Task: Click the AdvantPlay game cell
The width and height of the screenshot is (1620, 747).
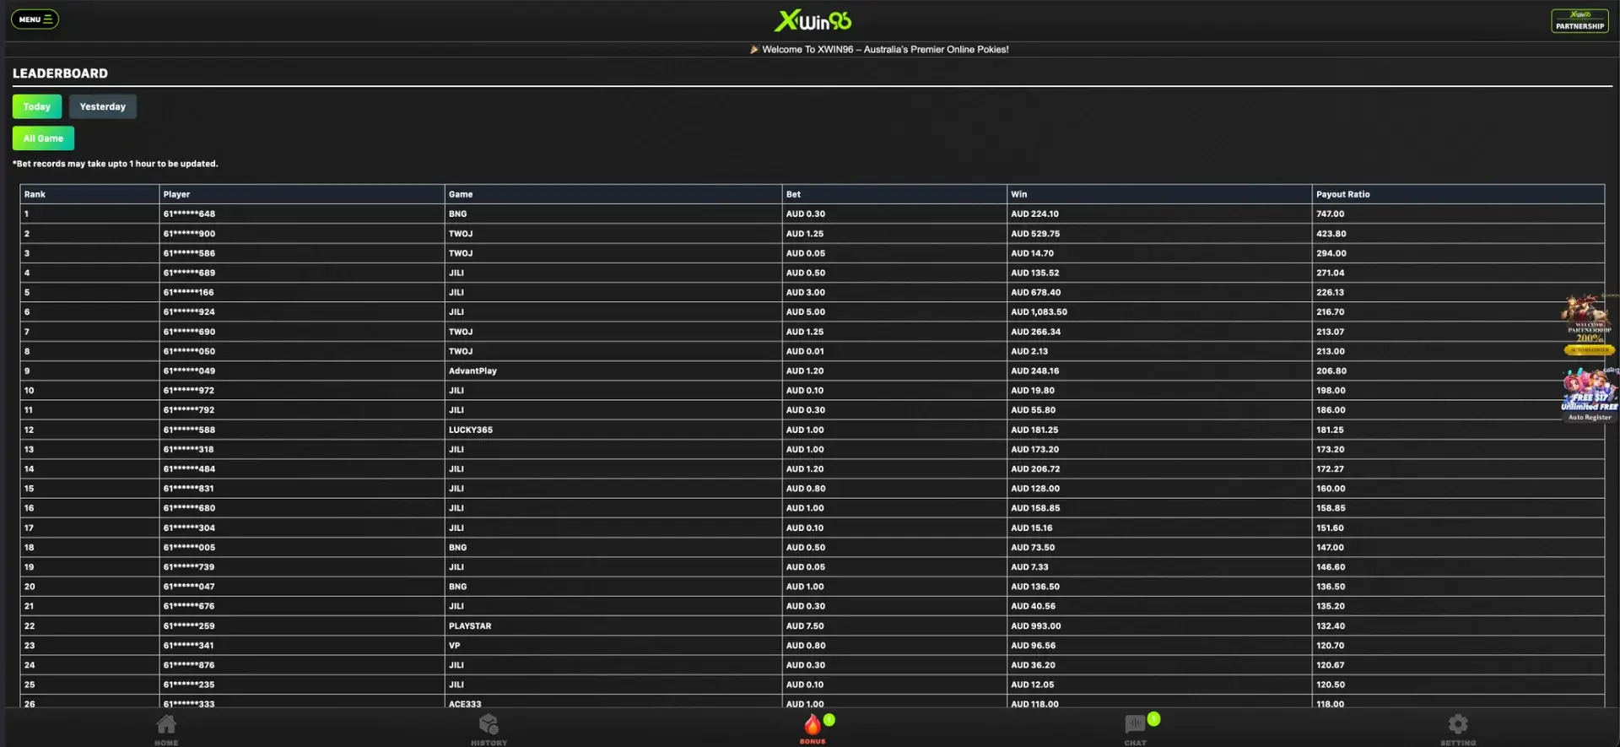Action: pyautogui.click(x=613, y=371)
